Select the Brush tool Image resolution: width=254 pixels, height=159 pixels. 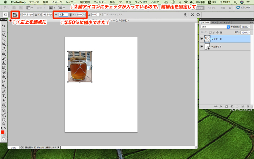pos(4,59)
